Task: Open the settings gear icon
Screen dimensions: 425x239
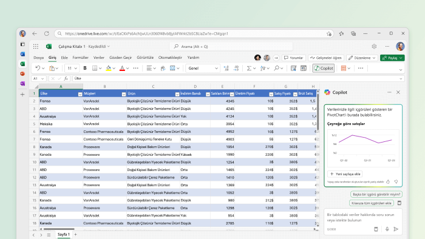Action: click(x=374, y=47)
